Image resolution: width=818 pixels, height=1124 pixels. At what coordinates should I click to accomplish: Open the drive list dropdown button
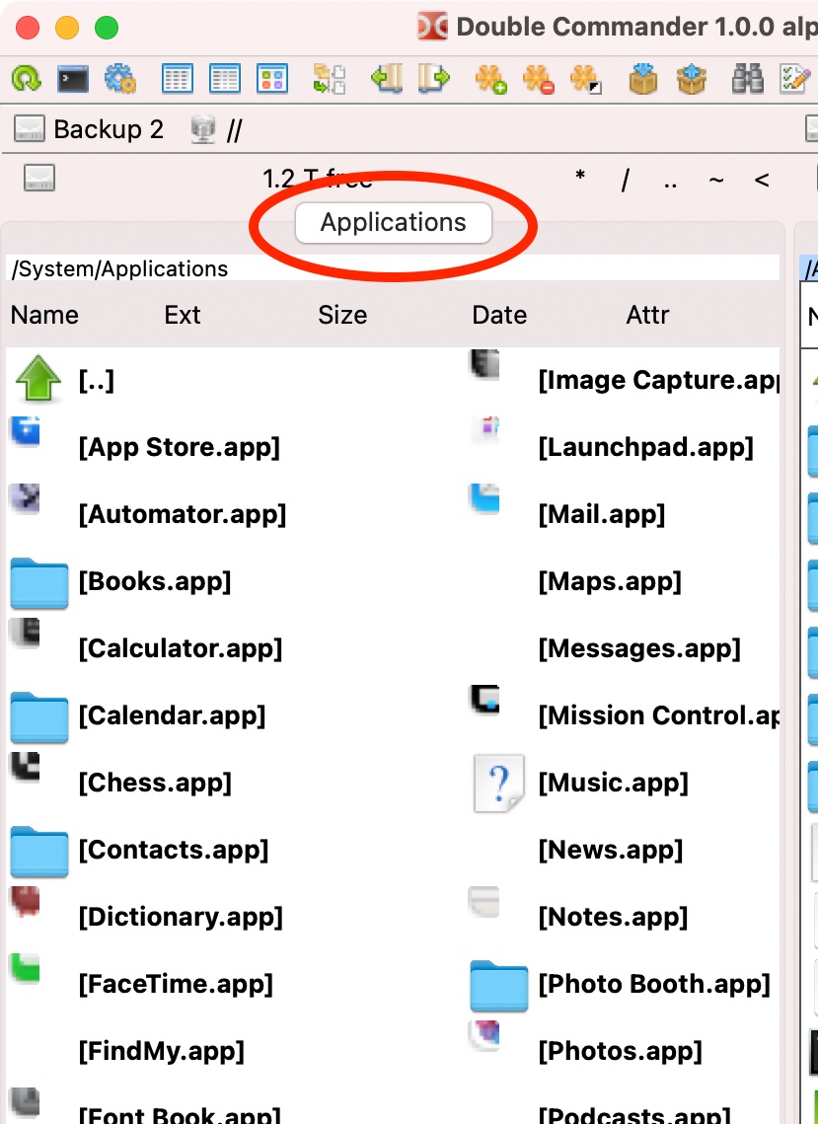coord(39,179)
